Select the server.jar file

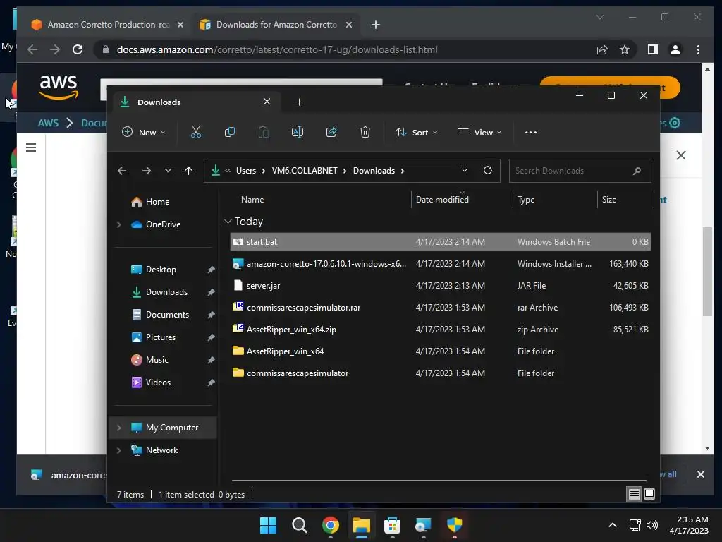440,286
